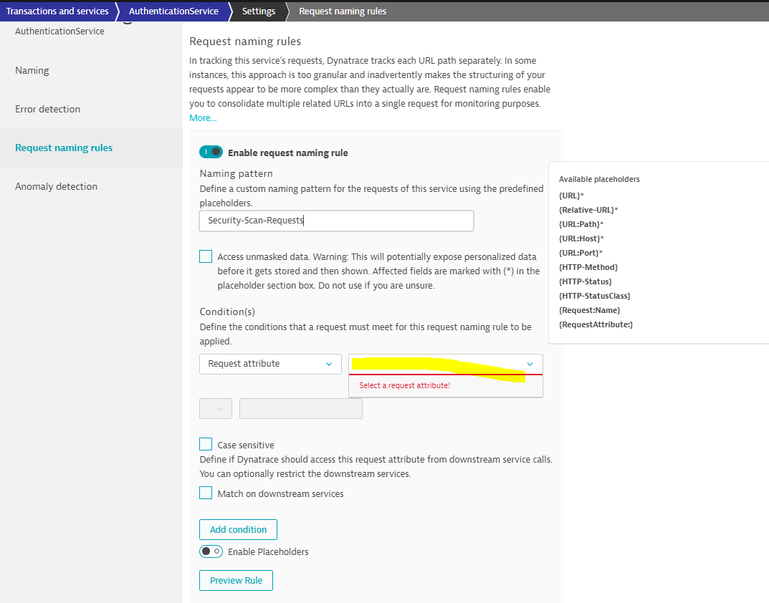Open the Request attribute condition dropdown
This screenshot has height=603, width=769.
point(270,364)
